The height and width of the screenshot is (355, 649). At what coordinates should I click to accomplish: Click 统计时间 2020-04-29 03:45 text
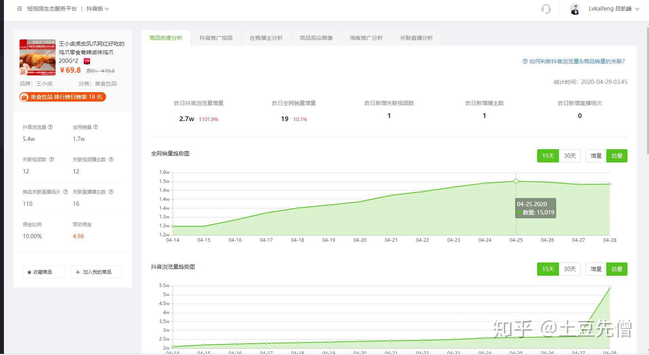[x=590, y=82]
